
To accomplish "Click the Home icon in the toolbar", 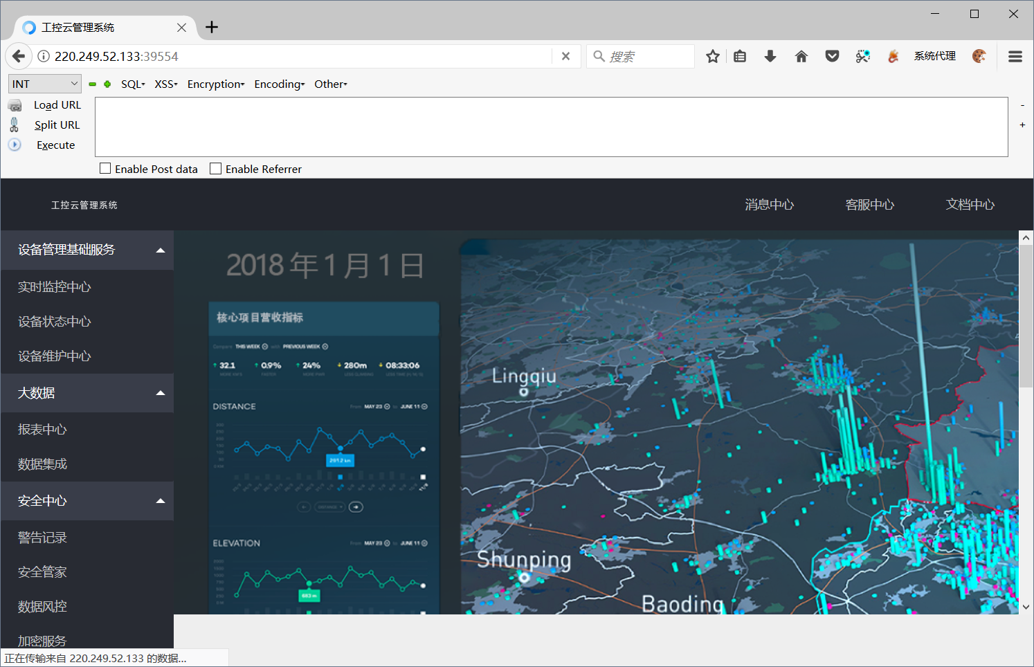I will (801, 56).
